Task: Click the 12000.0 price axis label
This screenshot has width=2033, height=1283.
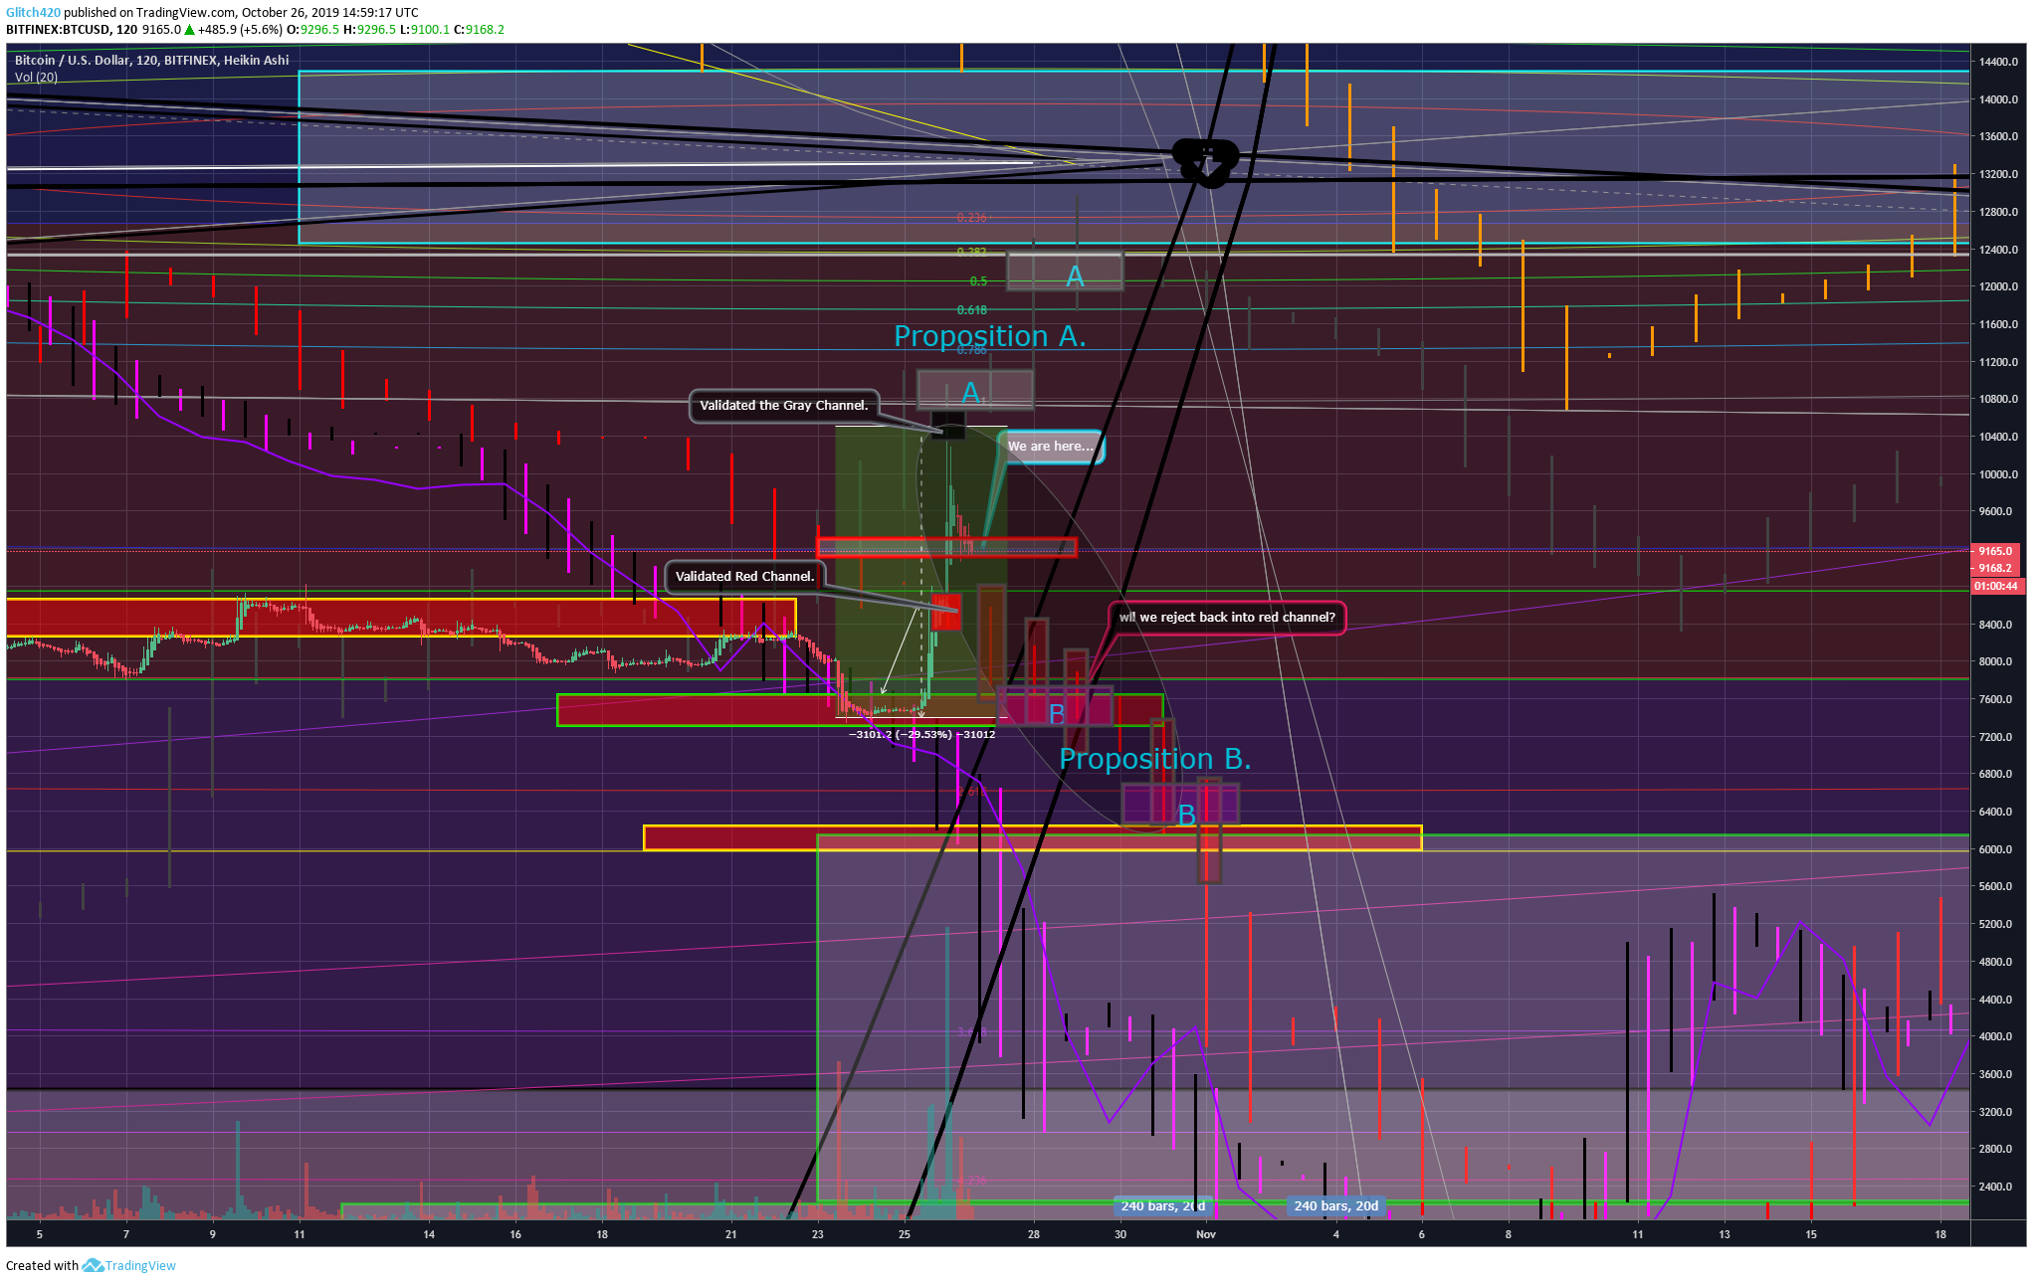Action: point(1998,286)
